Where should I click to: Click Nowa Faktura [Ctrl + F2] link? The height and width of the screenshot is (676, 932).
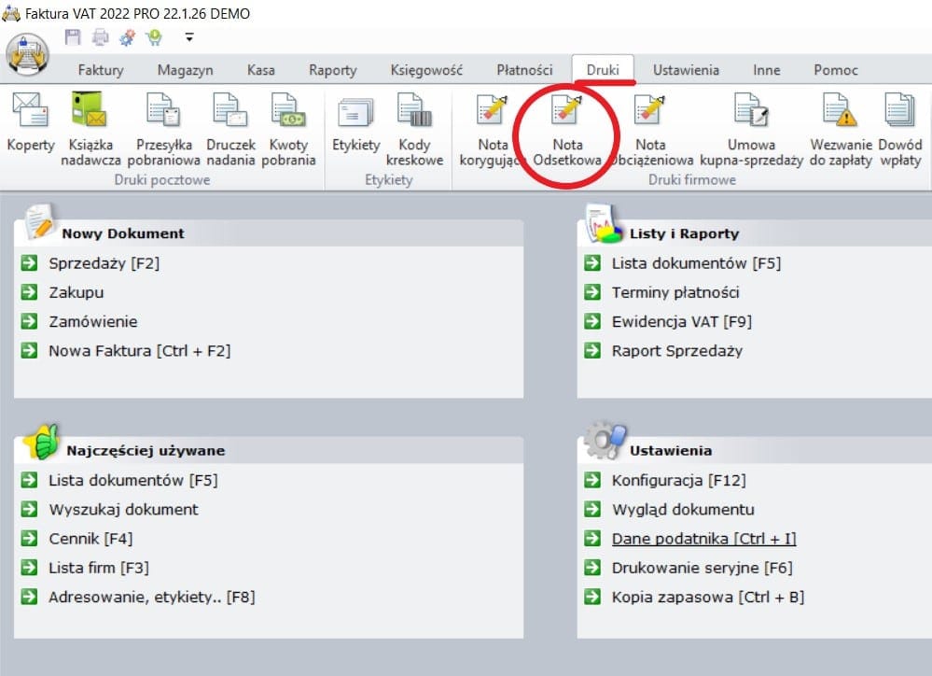[x=139, y=351]
